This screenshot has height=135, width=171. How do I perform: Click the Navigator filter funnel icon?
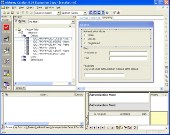pyautogui.click(x=16, y=21)
